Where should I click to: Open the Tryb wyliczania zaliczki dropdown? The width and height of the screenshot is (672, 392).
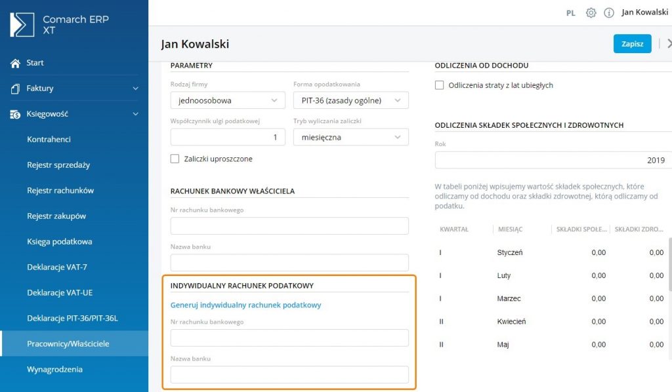pos(350,137)
